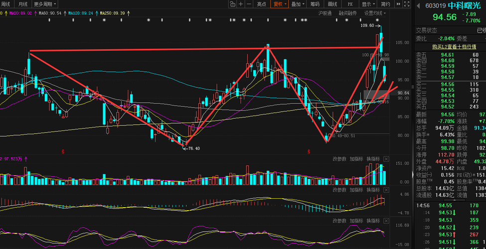Close the volume indicator panel with X
This screenshot has height=249, width=486.
(x=386, y=159)
